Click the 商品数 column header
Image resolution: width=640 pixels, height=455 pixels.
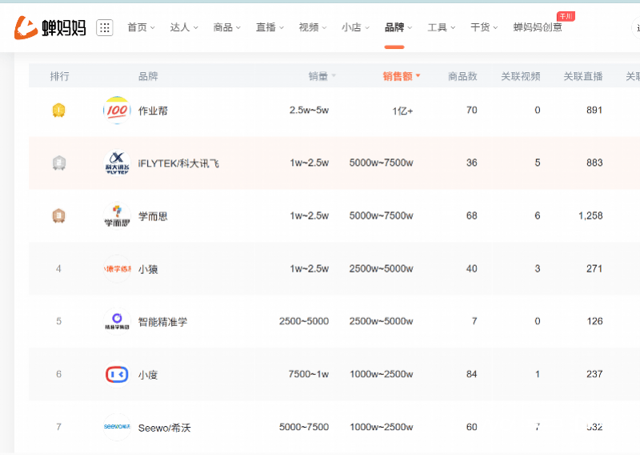pos(462,76)
